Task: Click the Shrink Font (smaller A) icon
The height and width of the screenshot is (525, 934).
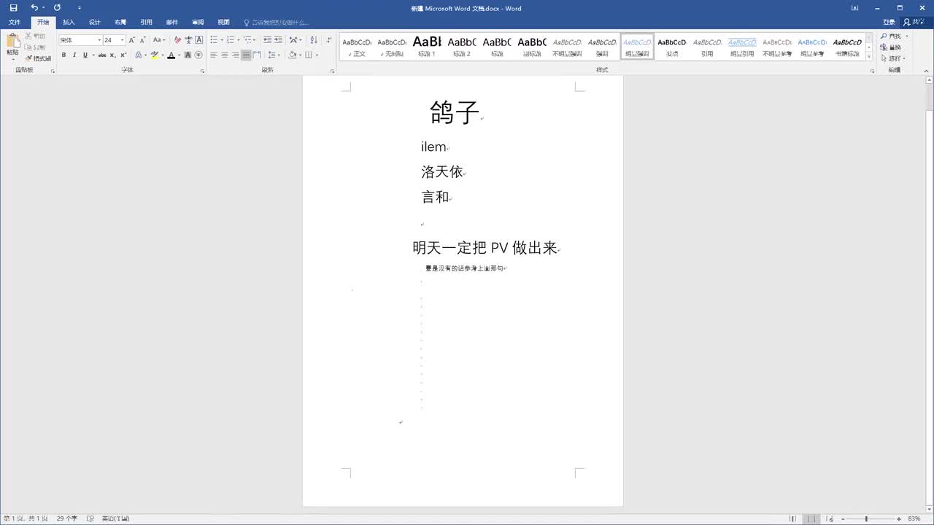Action: pyautogui.click(x=142, y=40)
